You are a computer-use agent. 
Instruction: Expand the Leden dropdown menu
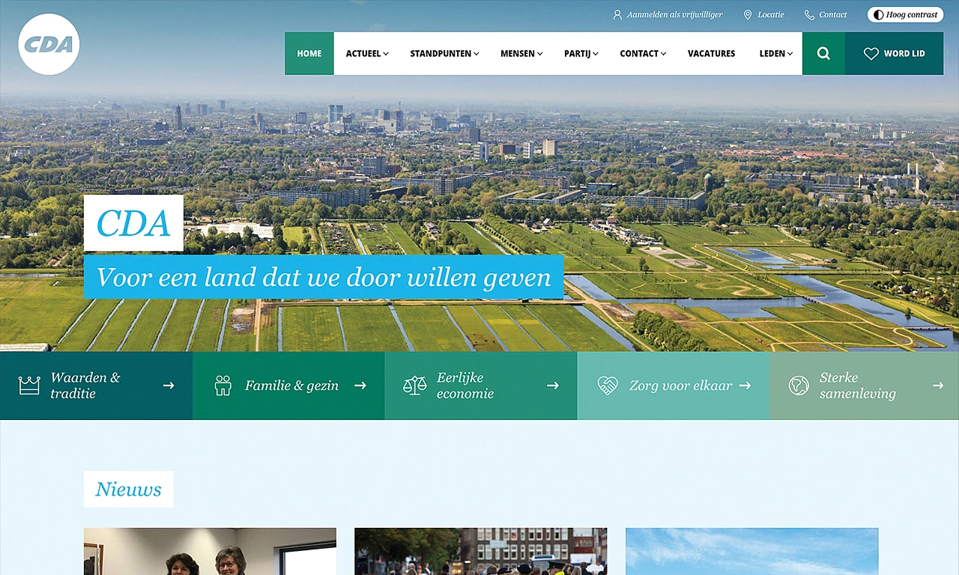tap(775, 54)
